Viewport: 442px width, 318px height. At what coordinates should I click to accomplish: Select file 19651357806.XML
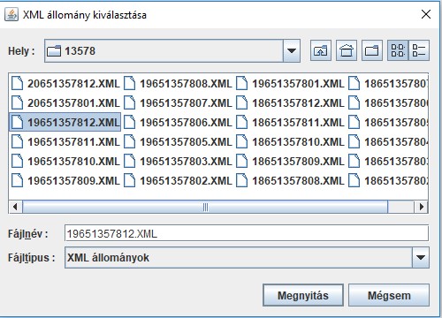(178, 123)
